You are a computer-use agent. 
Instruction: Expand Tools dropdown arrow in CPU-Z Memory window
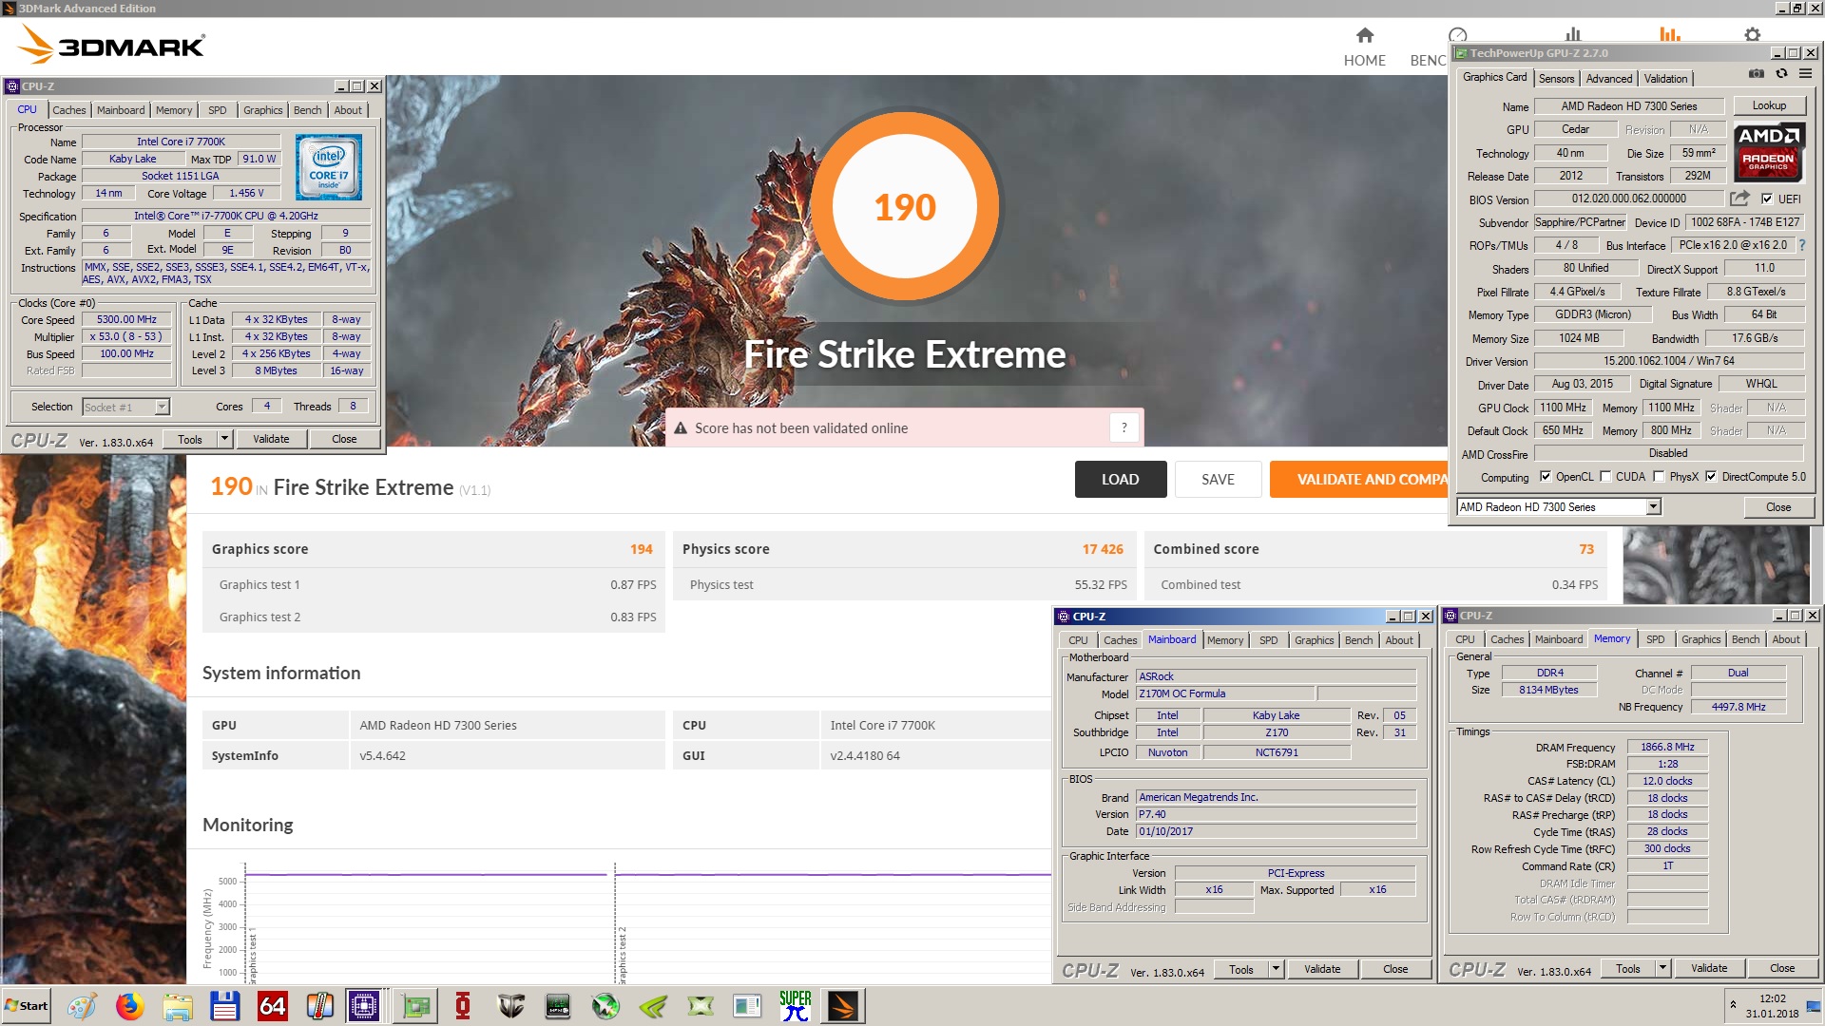(1662, 969)
